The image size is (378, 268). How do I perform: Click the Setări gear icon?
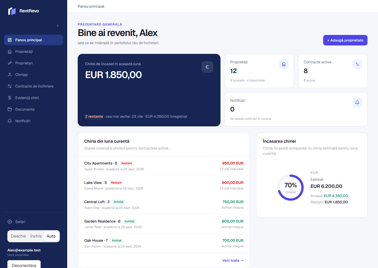tap(10, 222)
